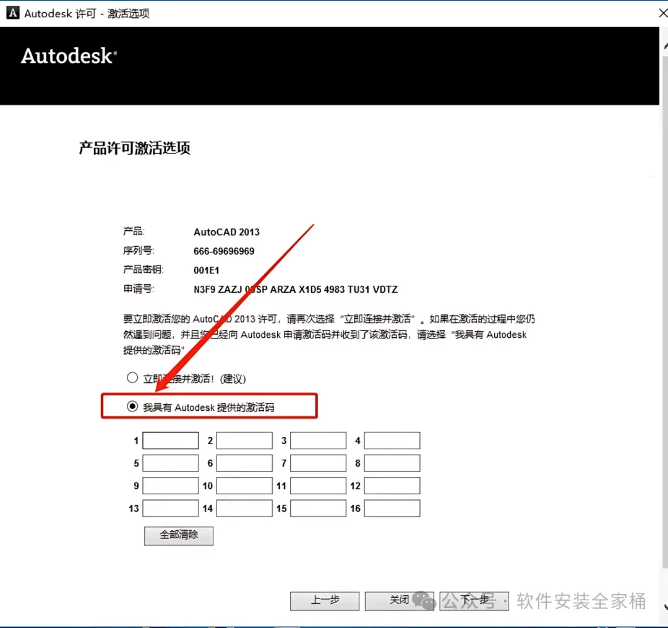668x628 pixels.
Task: Click activation code input field 13
Action: coord(171,509)
